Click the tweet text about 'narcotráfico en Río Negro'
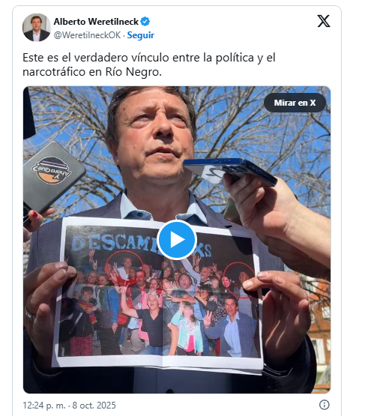 (92, 72)
